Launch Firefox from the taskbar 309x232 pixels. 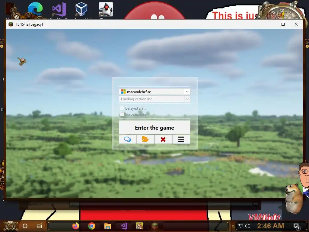pos(76,226)
